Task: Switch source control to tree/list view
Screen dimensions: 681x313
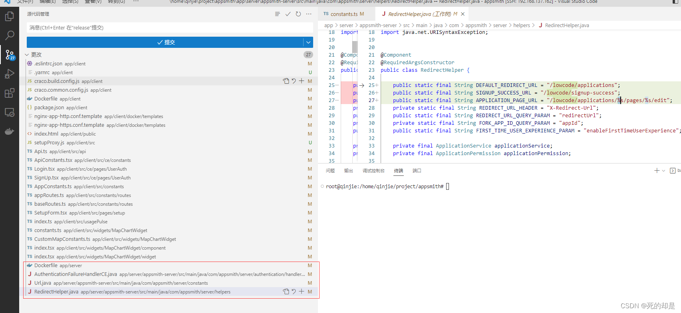Action: 278,14
